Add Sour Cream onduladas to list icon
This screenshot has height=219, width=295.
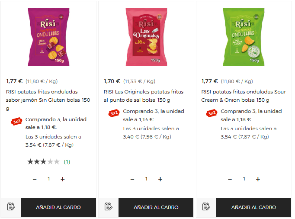click(x=206, y=207)
